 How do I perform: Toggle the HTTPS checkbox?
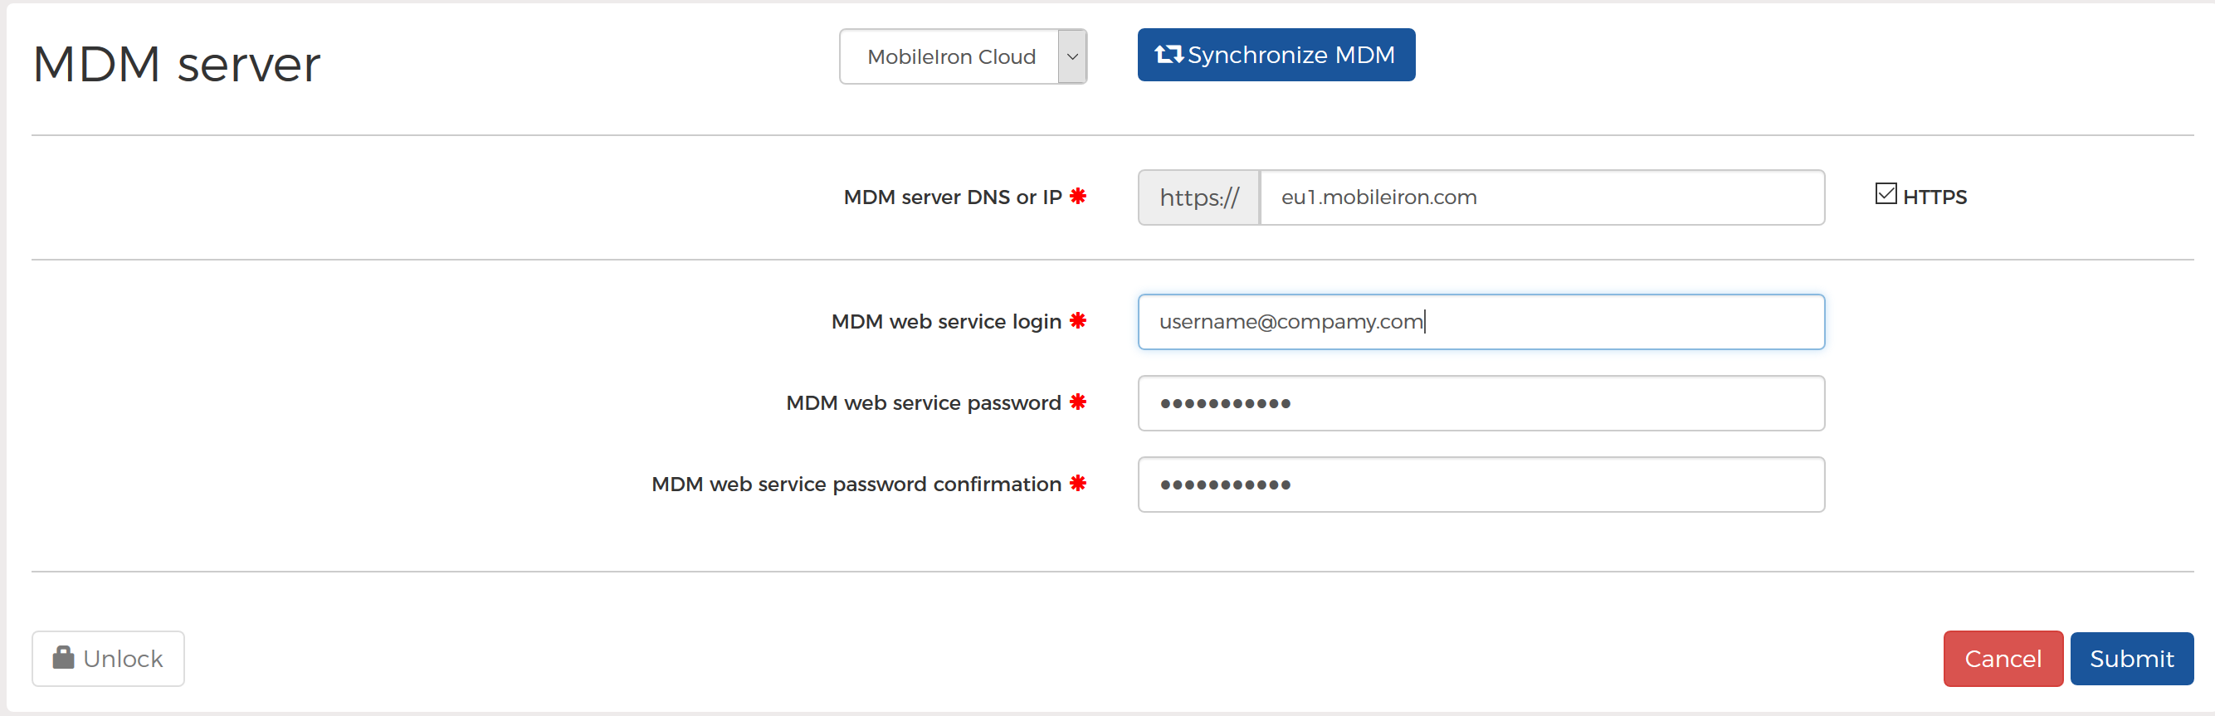pyautogui.click(x=1886, y=194)
